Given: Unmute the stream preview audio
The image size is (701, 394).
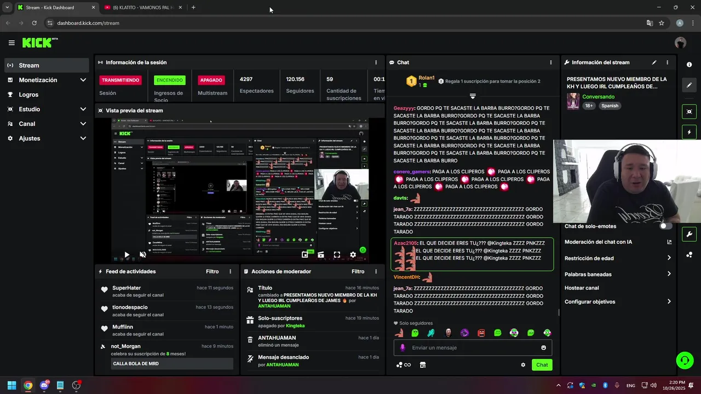Looking at the screenshot, I should 143,254.
